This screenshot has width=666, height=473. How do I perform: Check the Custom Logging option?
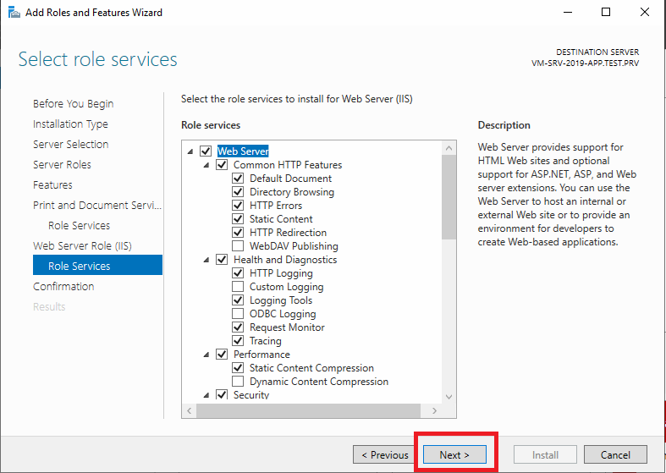[x=238, y=287]
